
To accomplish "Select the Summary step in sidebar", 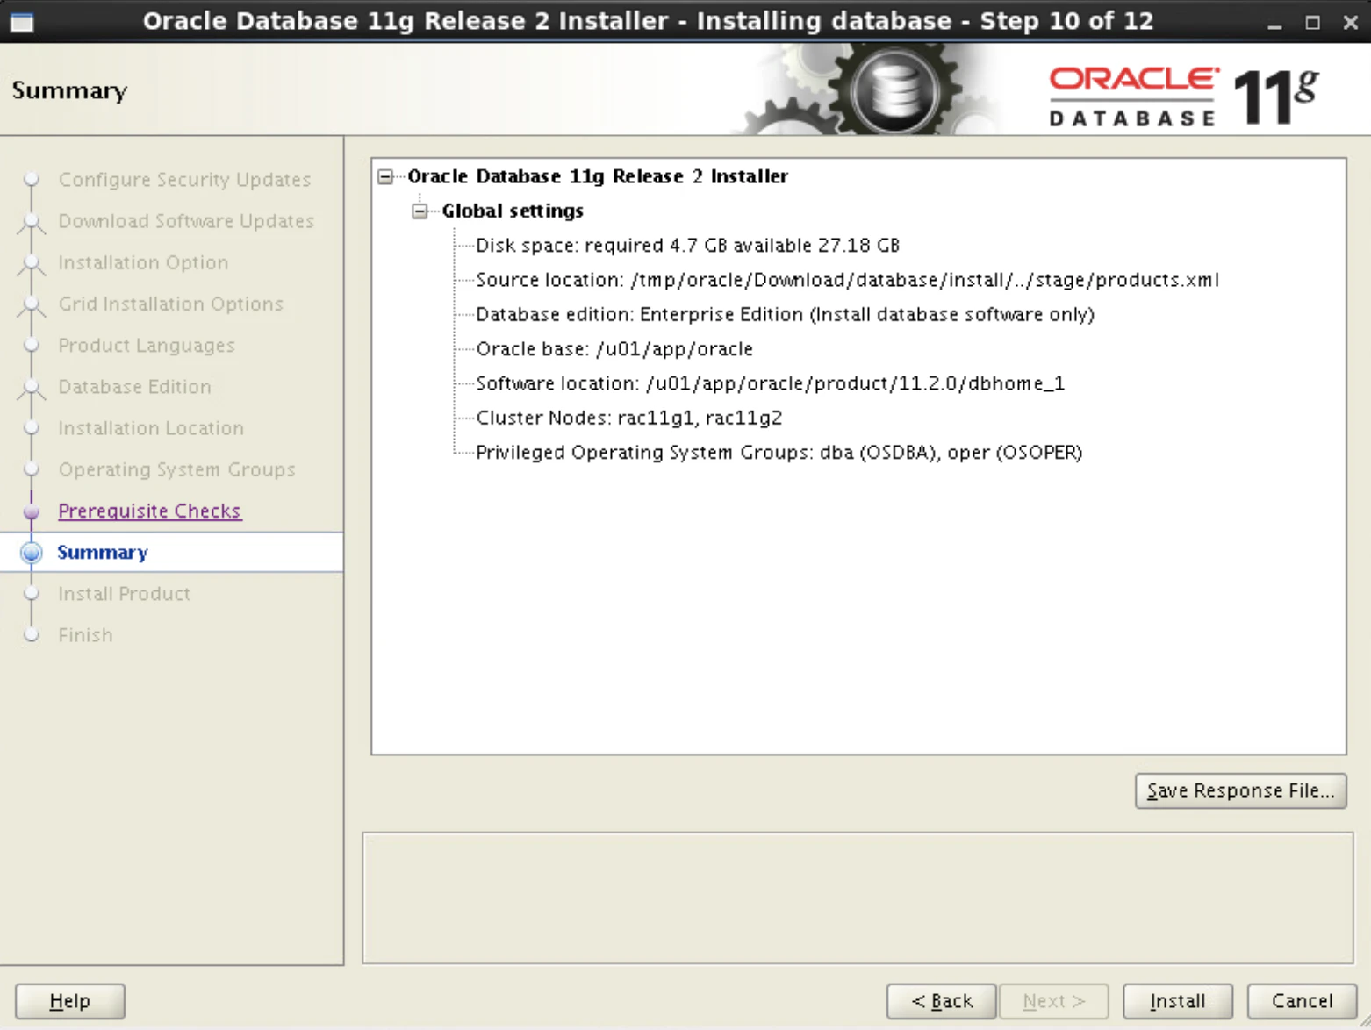I will [x=103, y=553].
